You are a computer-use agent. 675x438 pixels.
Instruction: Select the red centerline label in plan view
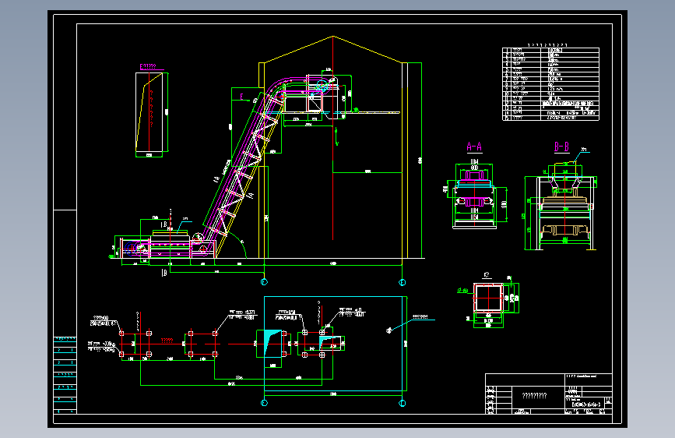click(x=167, y=341)
